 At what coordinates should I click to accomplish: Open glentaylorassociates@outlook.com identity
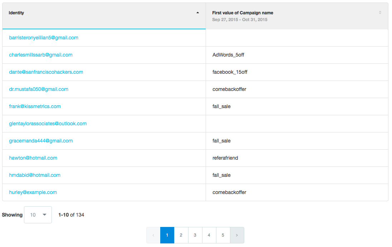(48, 124)
